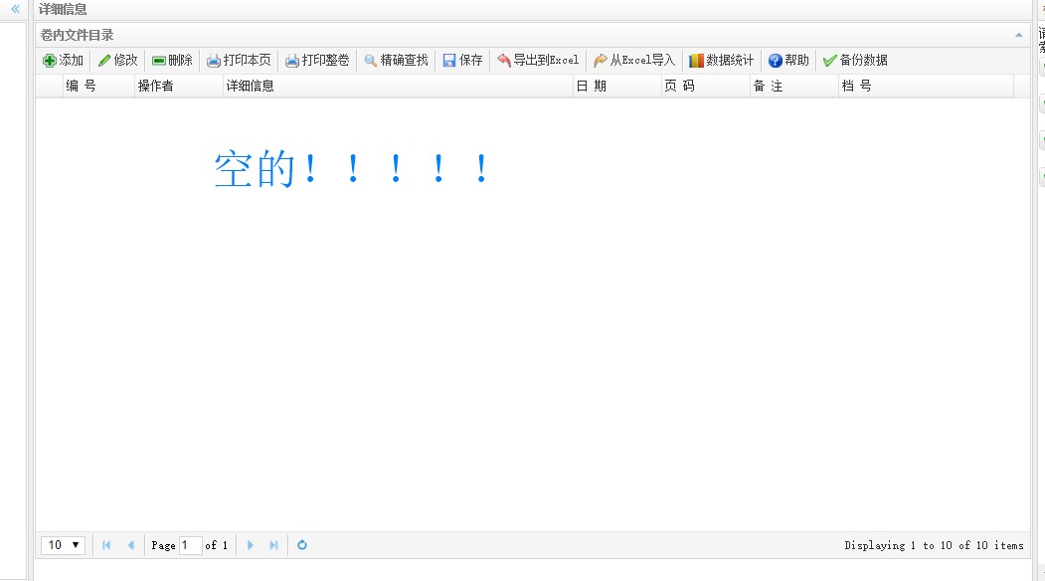Print whole volume with 打印整卷
Viewport: 1045px width, 581px height.
[x=317, y=60]
